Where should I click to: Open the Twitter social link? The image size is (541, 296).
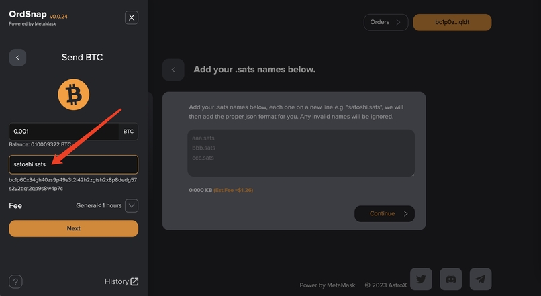pyautogui.click(x=421, y=279)
